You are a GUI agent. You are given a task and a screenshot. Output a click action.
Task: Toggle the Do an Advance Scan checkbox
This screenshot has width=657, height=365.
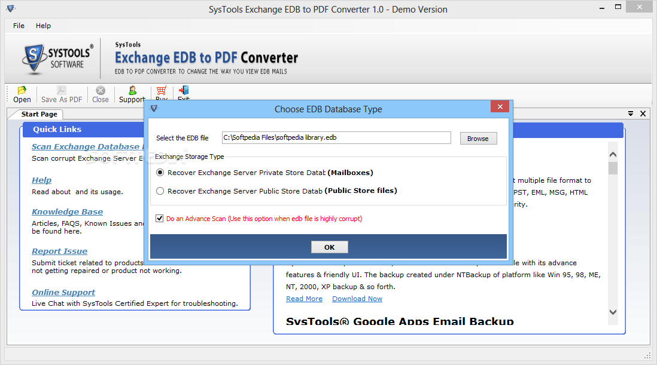pos(160,218)
